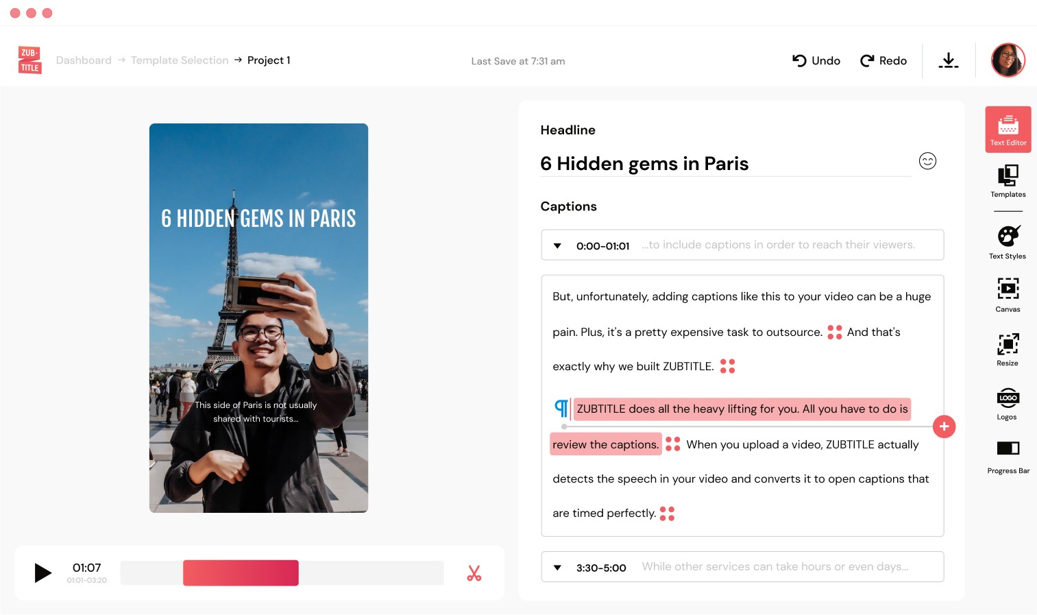The width and height of the screenshot is (1037, 615).
Task: Click the plus button to add a caption
Action: (944, 426)
